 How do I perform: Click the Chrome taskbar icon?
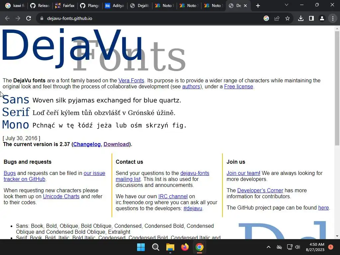click(x=200, y=247)
